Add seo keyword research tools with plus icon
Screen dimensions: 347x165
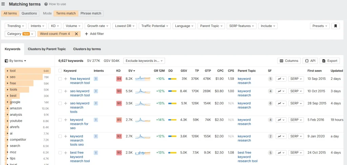coord(65,103)
